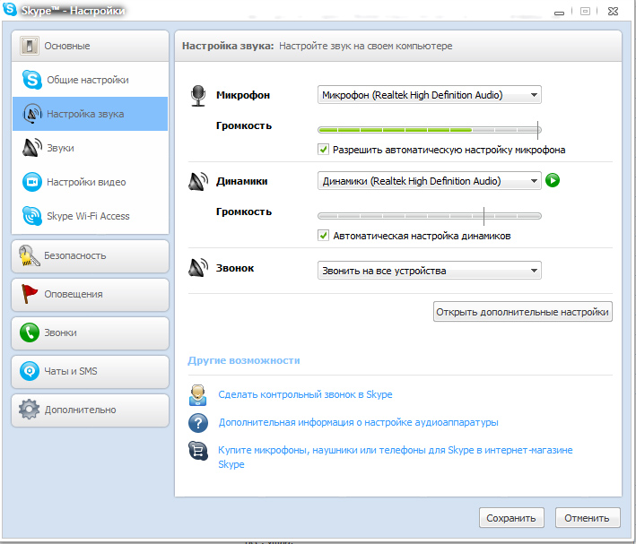Click the padlock keys icon beside Безопасность
Screen dimensions: 636x544
(30, 255)
